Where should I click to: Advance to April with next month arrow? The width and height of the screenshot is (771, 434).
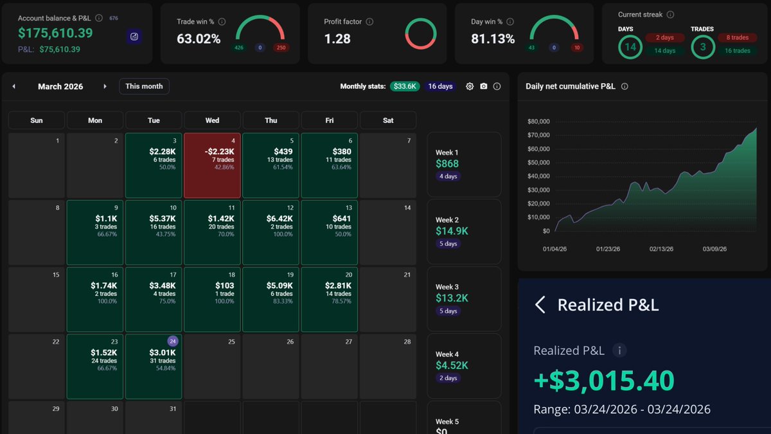pos(105,86)
